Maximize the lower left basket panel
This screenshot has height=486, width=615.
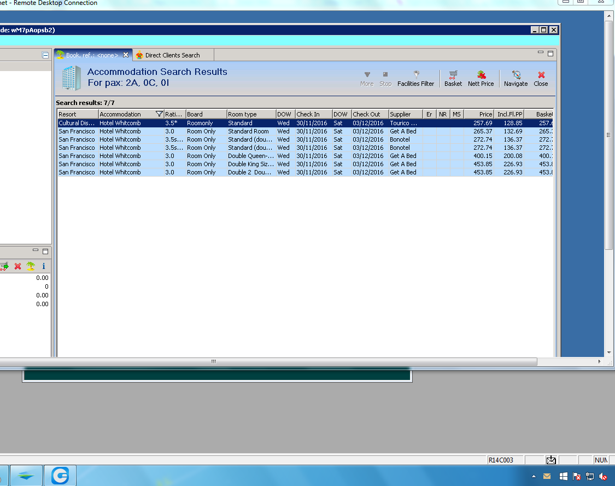click(45, 251)
